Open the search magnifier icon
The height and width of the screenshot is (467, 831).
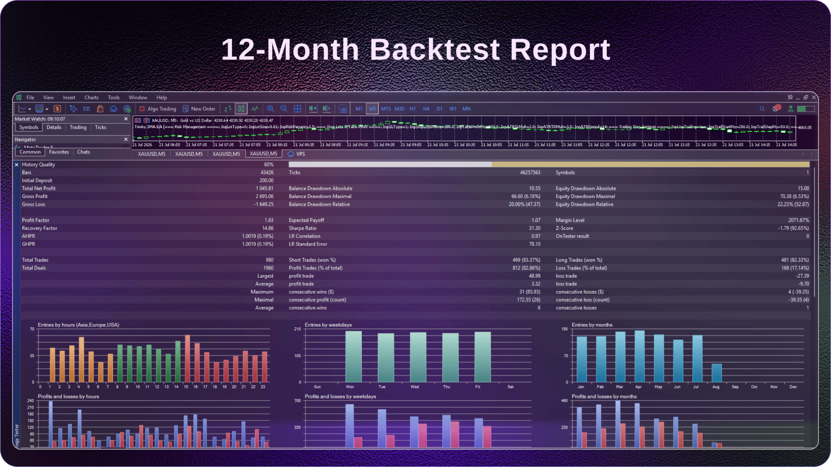(762, 109)
